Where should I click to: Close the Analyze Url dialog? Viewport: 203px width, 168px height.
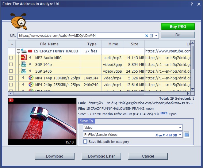199,4
